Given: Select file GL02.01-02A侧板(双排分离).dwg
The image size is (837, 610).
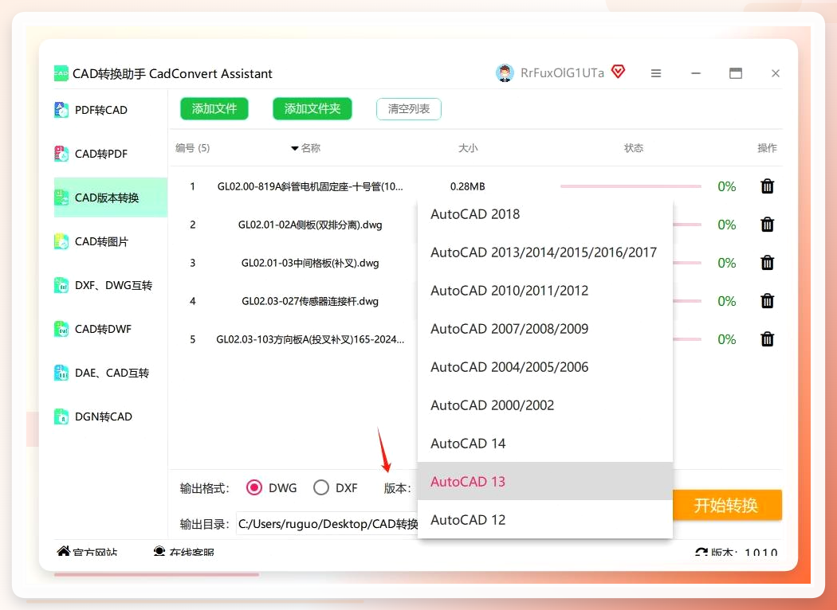Looking at the screenshot, I should [x=310, y=225].
